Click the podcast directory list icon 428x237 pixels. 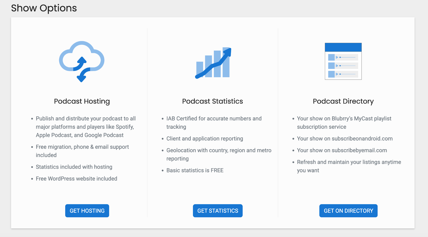[x=343, y=61]
